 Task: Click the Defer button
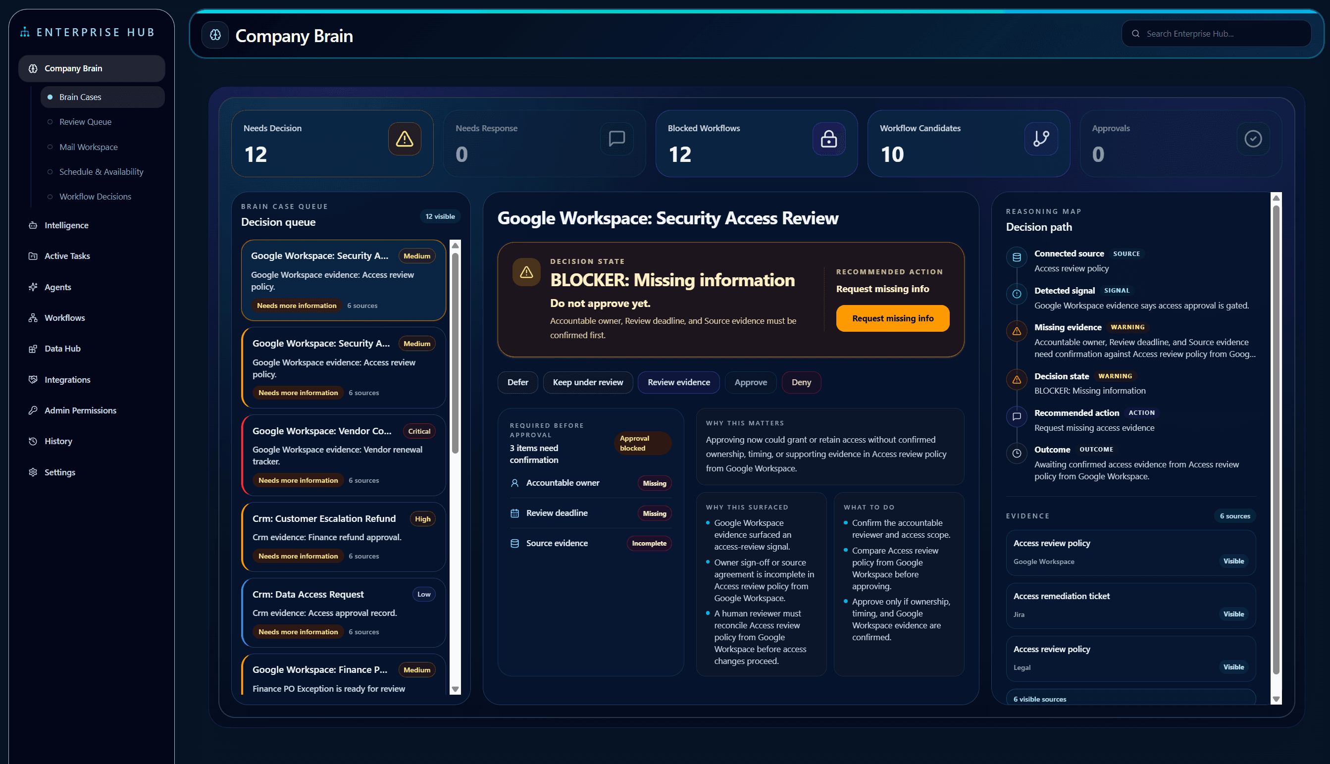[517, 383]
